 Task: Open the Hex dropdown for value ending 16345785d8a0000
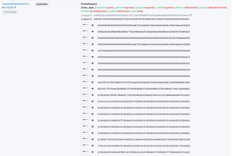pyautogui.click(x=85, y=38)
